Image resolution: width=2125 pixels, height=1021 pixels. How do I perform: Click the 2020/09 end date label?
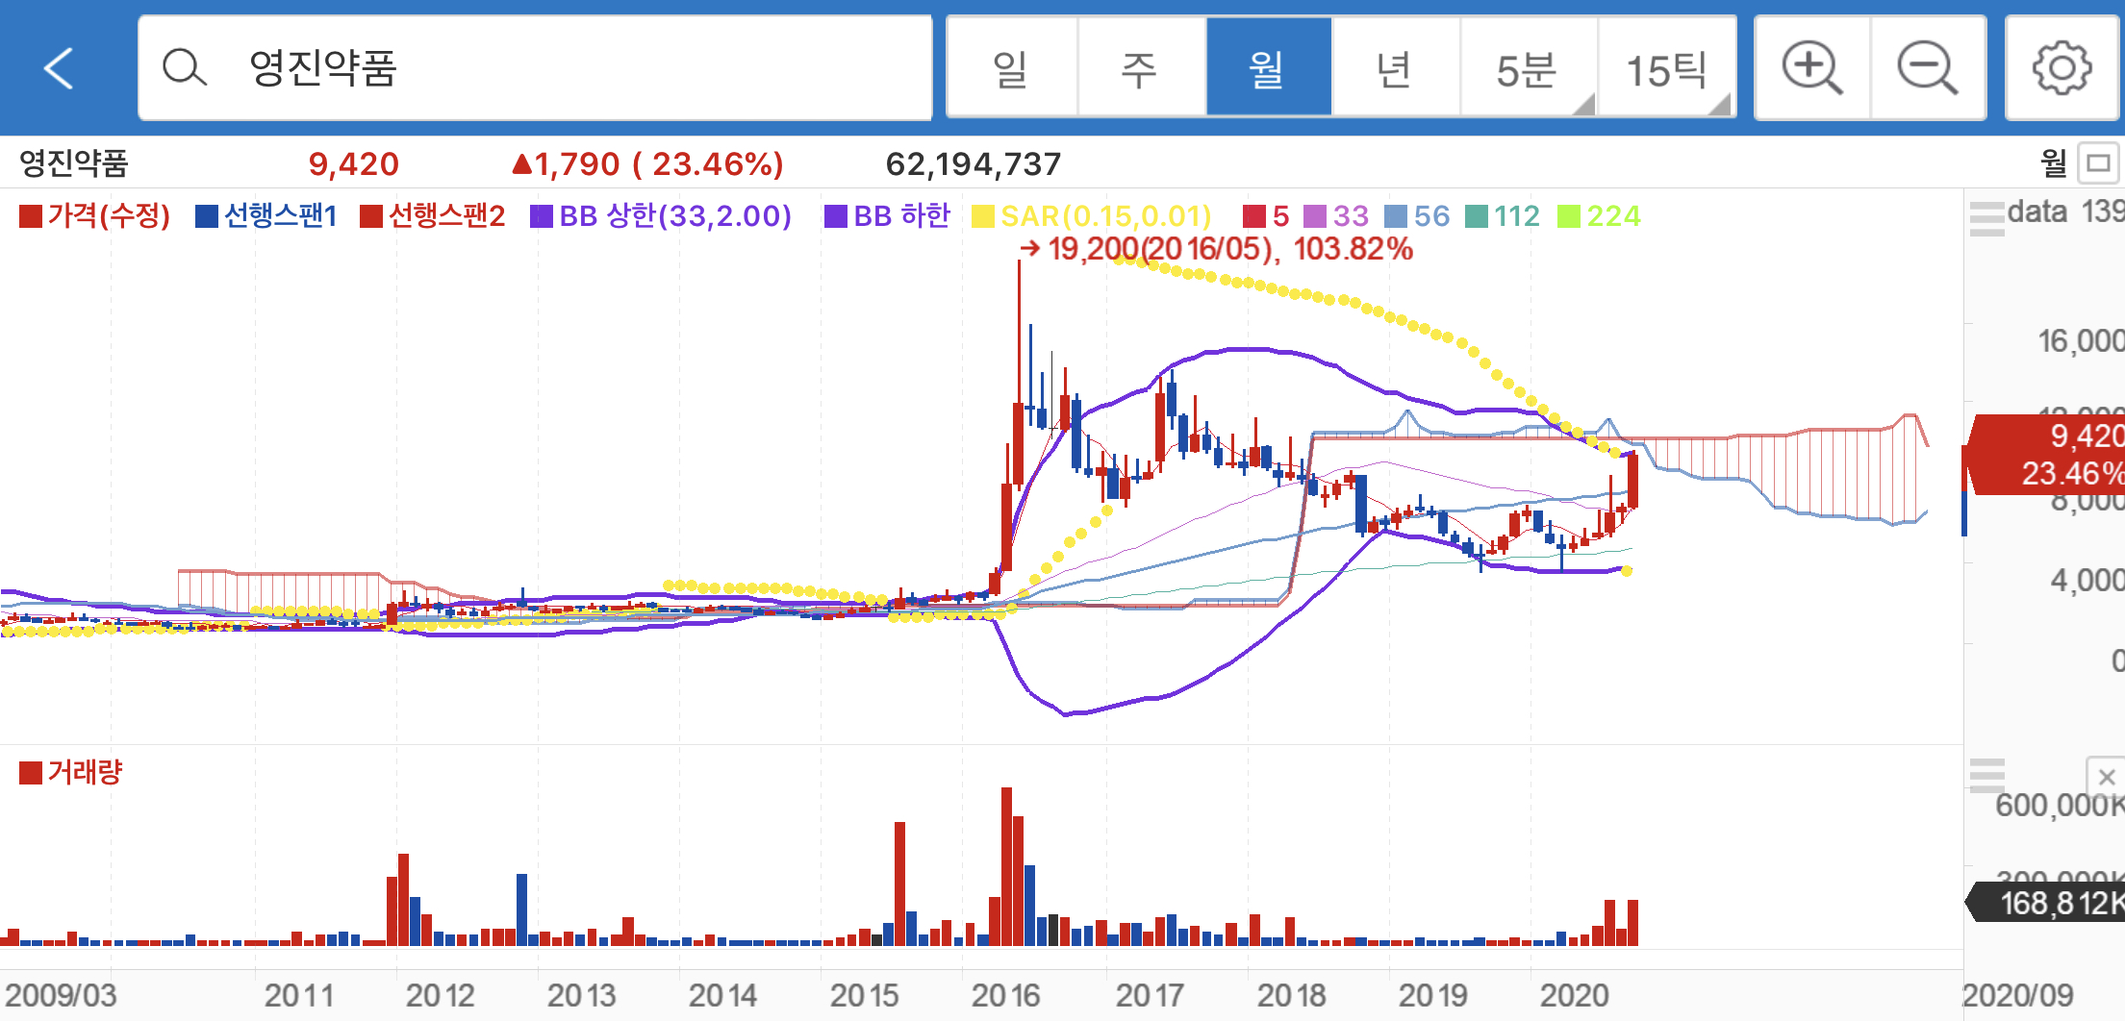[x=2017, y=995]
